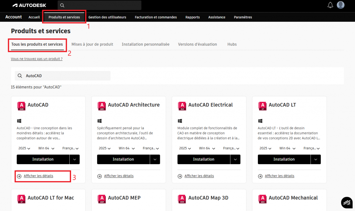The width and height of the screenshot is (355, 211).
Task: Open the user profile avatar
Action: [x=341, y=5]
